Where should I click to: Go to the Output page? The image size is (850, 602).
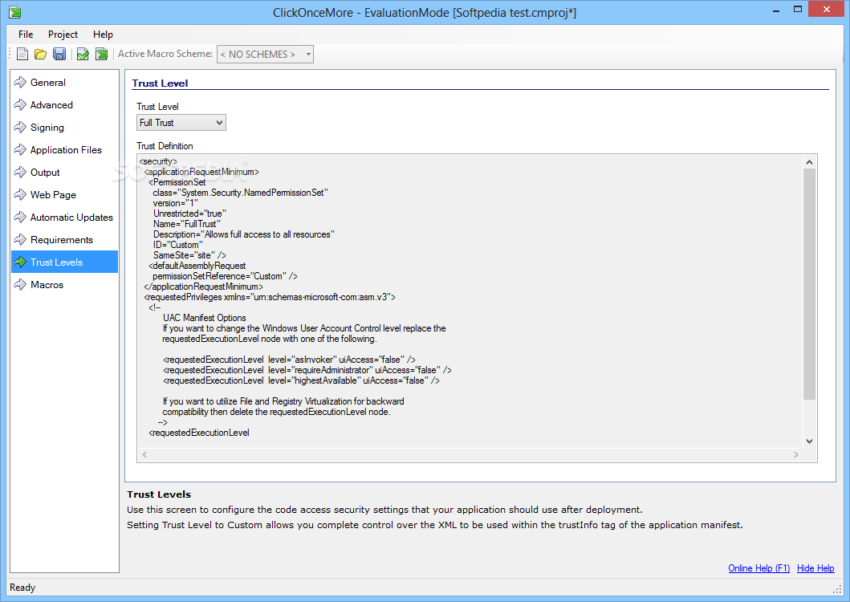(64, 173)
